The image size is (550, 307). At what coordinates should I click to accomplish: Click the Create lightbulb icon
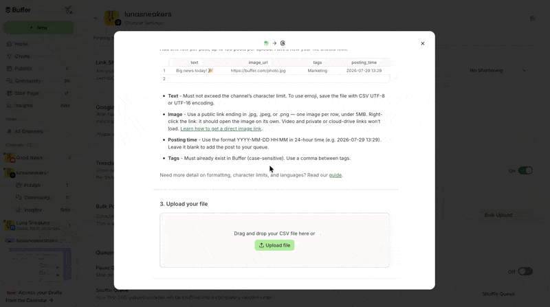(10, 56)
